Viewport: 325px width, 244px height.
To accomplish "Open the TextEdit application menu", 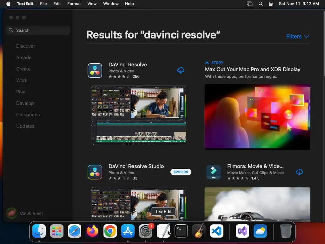I will (25, 4).
